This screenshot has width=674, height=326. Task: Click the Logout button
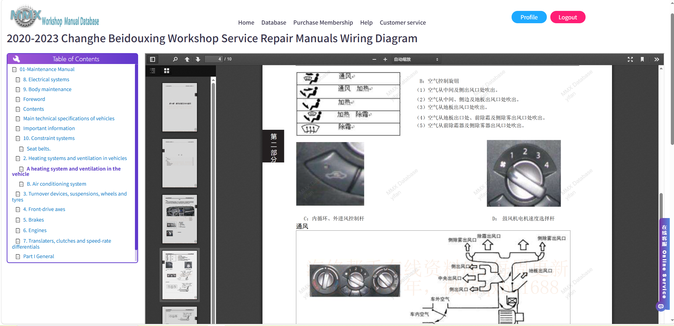(568, 17)
